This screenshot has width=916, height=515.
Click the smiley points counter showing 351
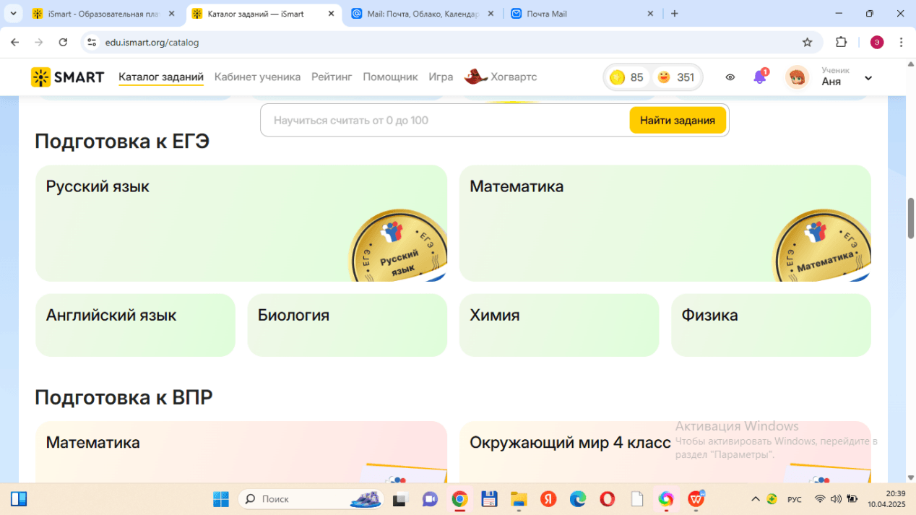click(x=676, y=77)
